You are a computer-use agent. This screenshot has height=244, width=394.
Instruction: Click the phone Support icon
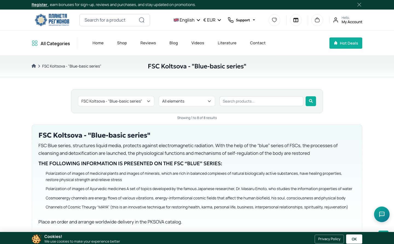pos(231,20)
